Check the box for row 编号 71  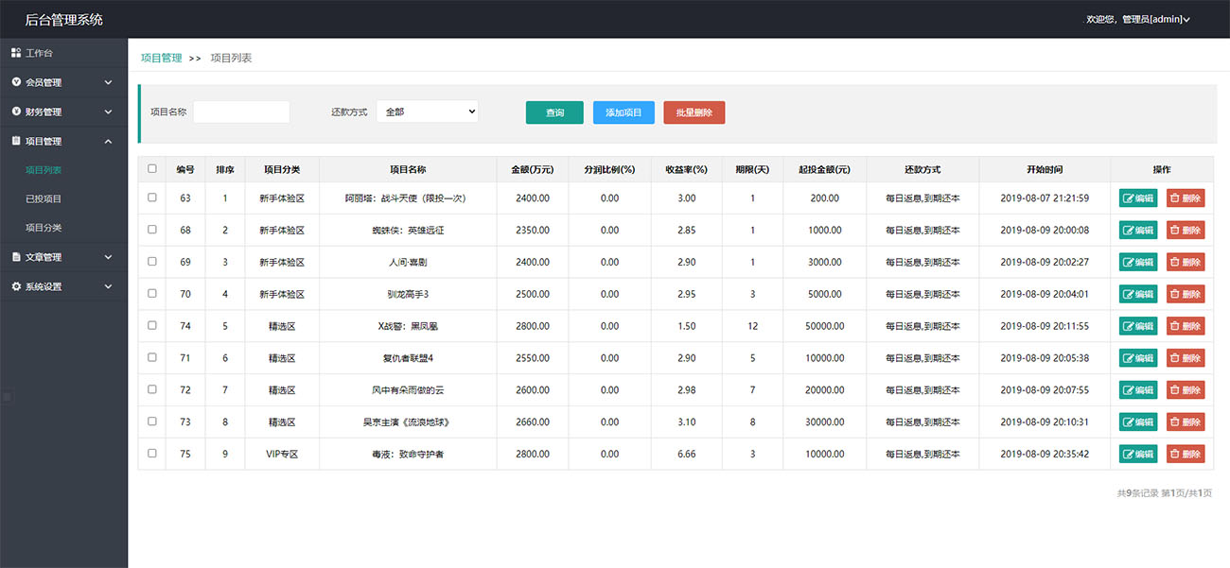(152, 357)
